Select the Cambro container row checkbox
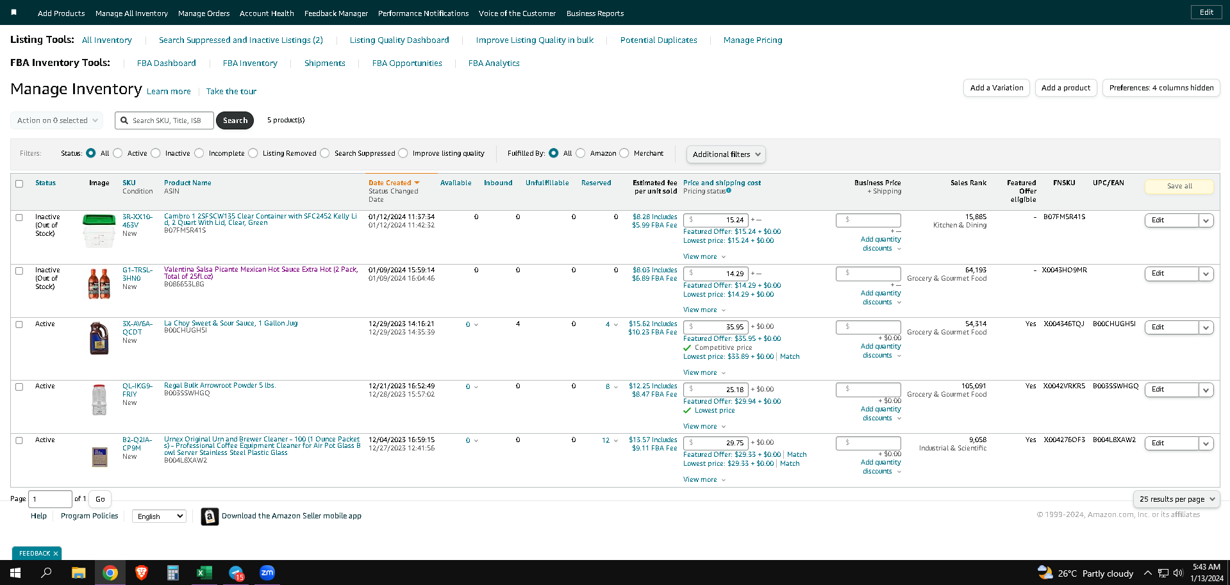Viewport: 1230px width, 585px height. point(19,217)
